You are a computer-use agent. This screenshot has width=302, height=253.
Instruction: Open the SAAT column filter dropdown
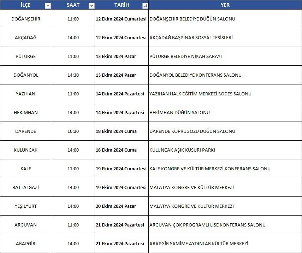91,6
